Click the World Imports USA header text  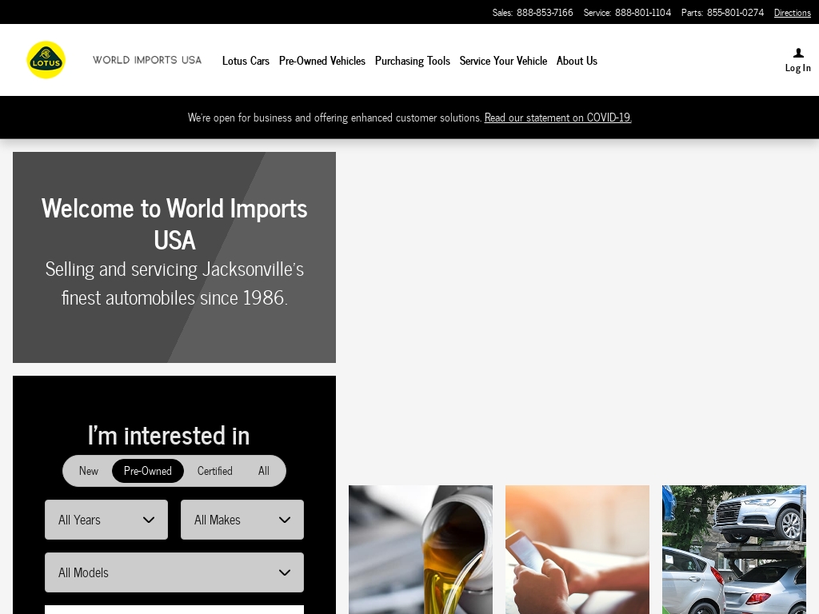[147, 60]
